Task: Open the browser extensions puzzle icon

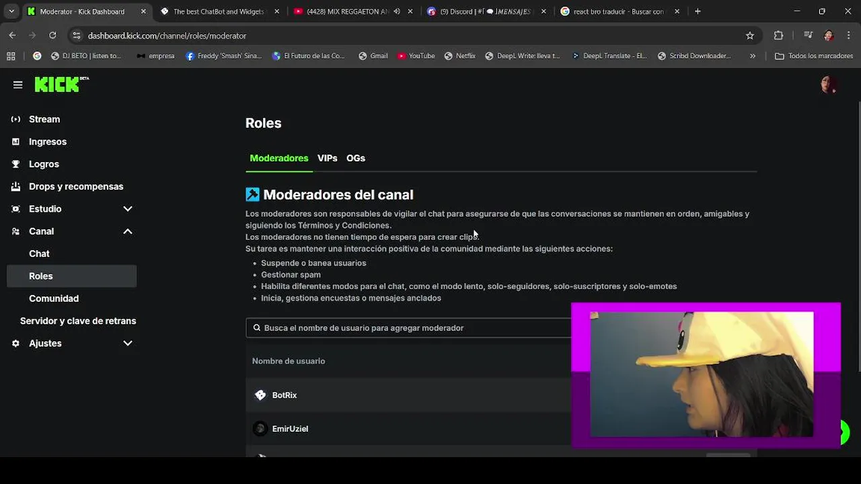Action: click(778, 36)
